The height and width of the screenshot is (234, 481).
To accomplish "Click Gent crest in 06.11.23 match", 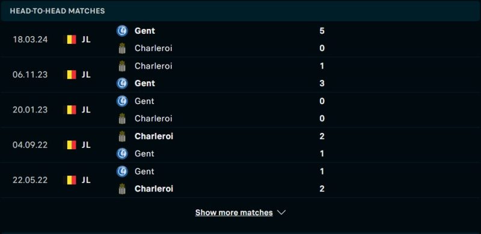I will point(122,83).
